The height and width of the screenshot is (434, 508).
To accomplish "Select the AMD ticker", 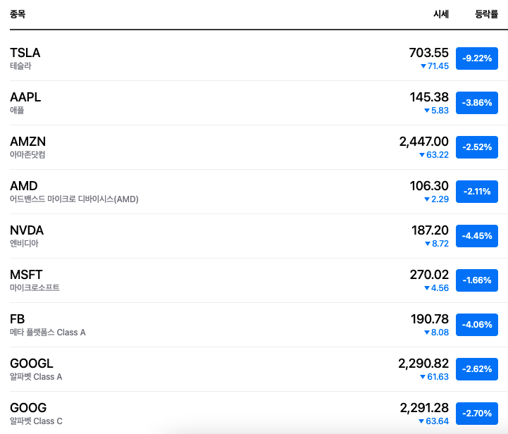I will (x=24, y=186).
